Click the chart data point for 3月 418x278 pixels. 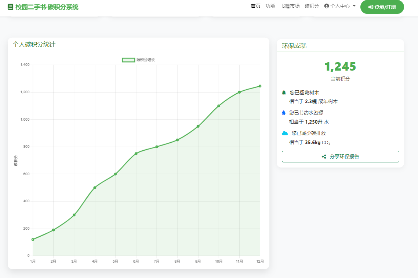click(74, 215)
